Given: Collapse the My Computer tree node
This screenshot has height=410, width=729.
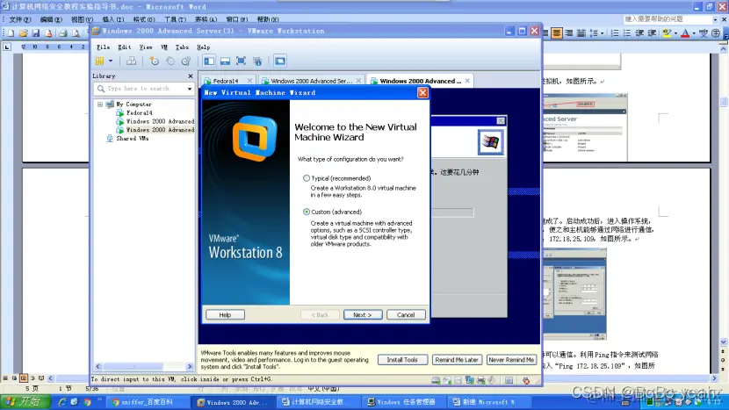Looking at the screenshot, I should click(100, 104).
